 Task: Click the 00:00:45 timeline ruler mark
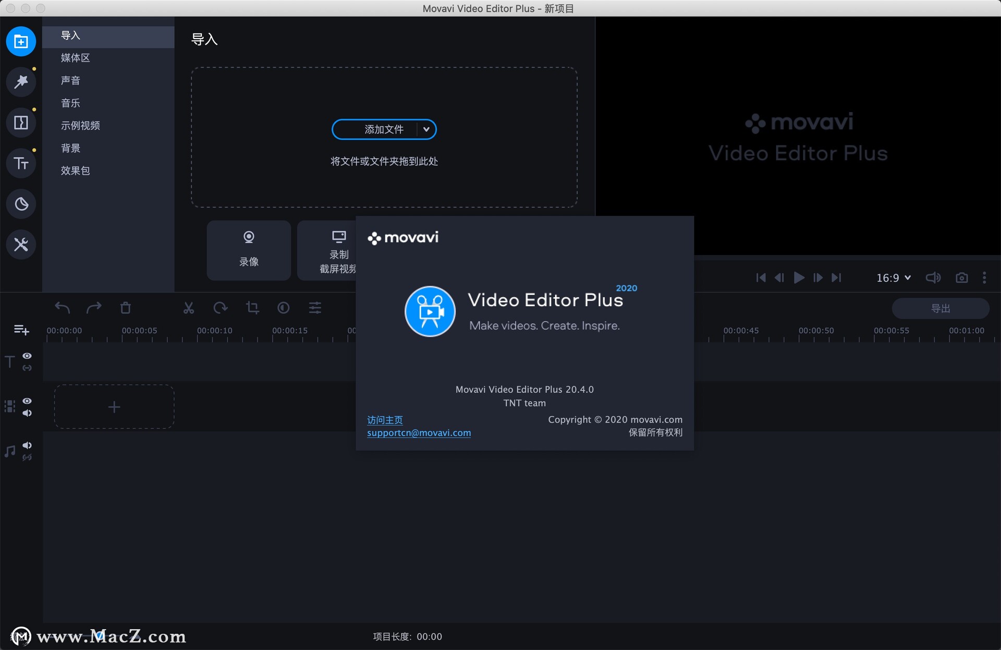click(741, 331)
